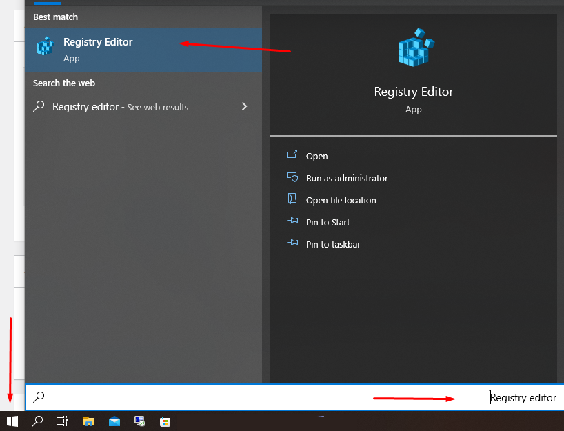Choose Open in the actions list
564x431 pixels.
(317, 156)
